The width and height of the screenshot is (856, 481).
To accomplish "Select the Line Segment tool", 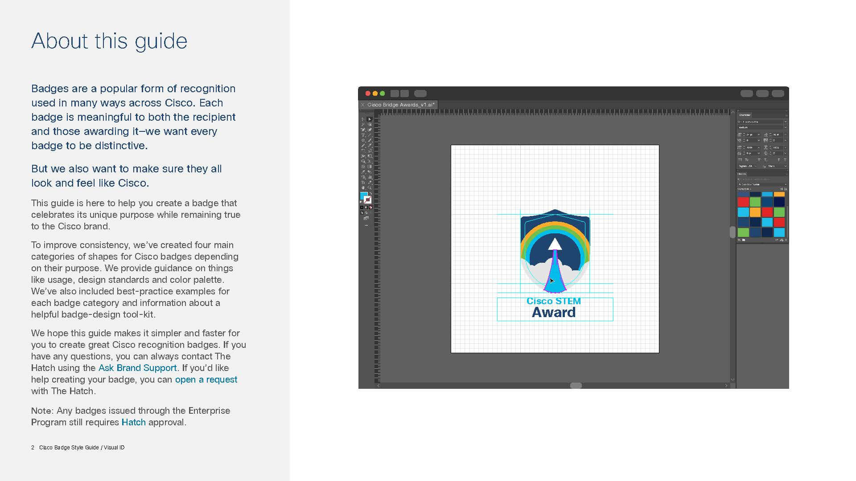I will [369, 135].
